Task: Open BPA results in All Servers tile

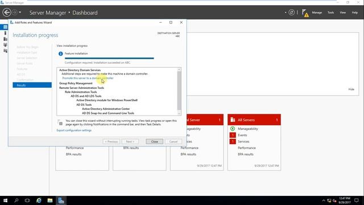Action: point(245,154)
